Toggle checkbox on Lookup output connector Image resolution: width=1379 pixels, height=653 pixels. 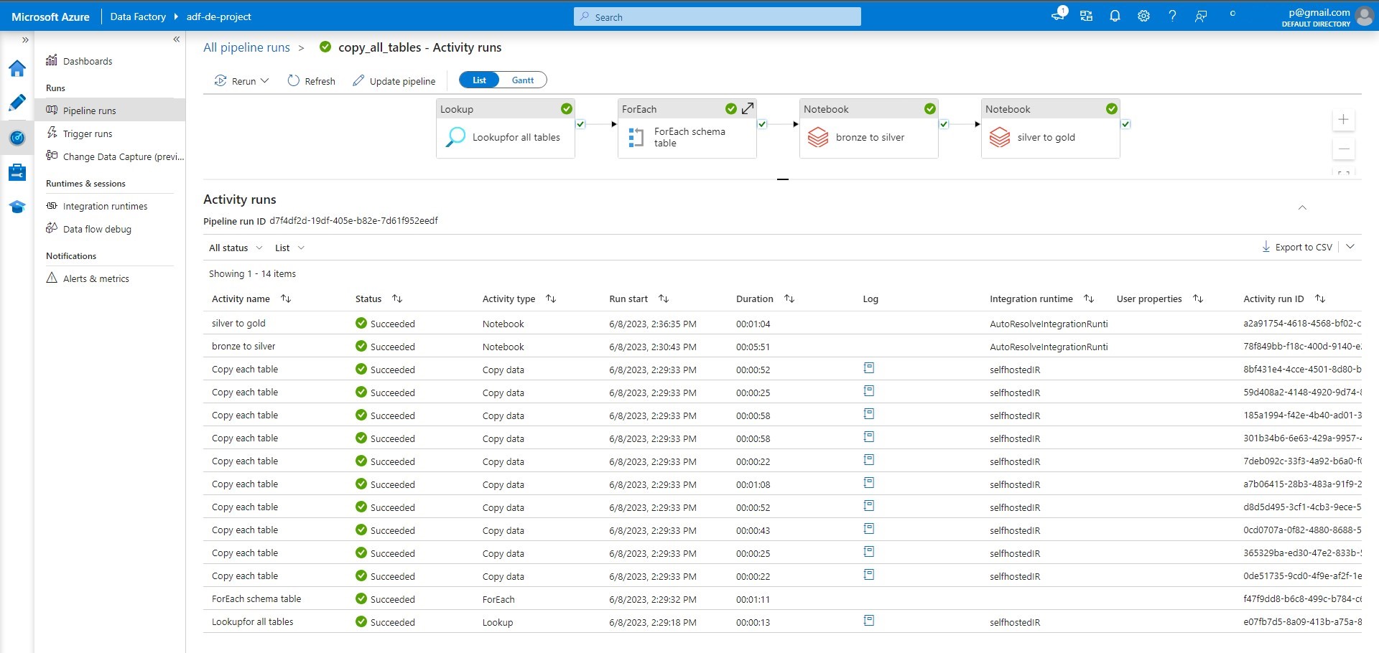click(x=580, y=123)
